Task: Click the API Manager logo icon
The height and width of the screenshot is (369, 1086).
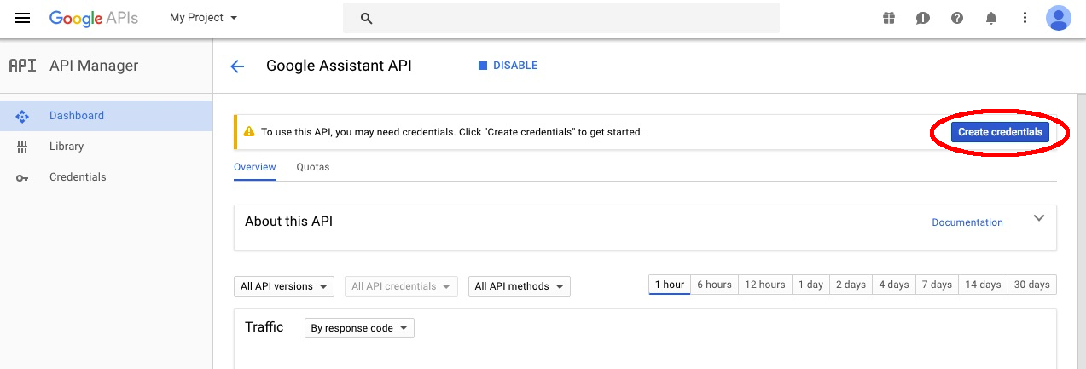Action: click(x=22, y=66)
